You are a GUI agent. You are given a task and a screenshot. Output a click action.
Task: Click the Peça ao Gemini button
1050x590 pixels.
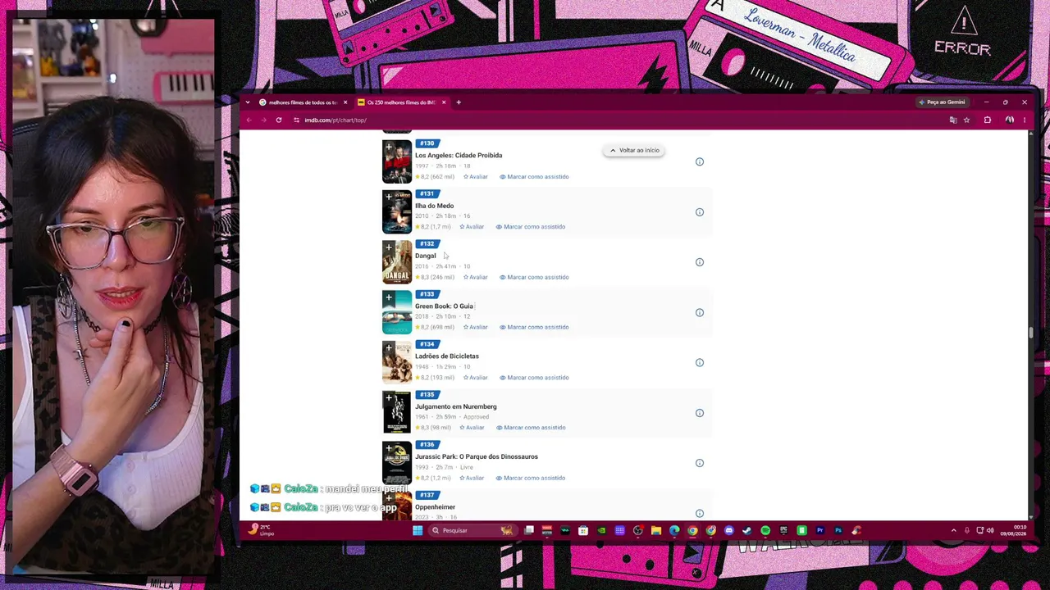[x=942, y=102]
